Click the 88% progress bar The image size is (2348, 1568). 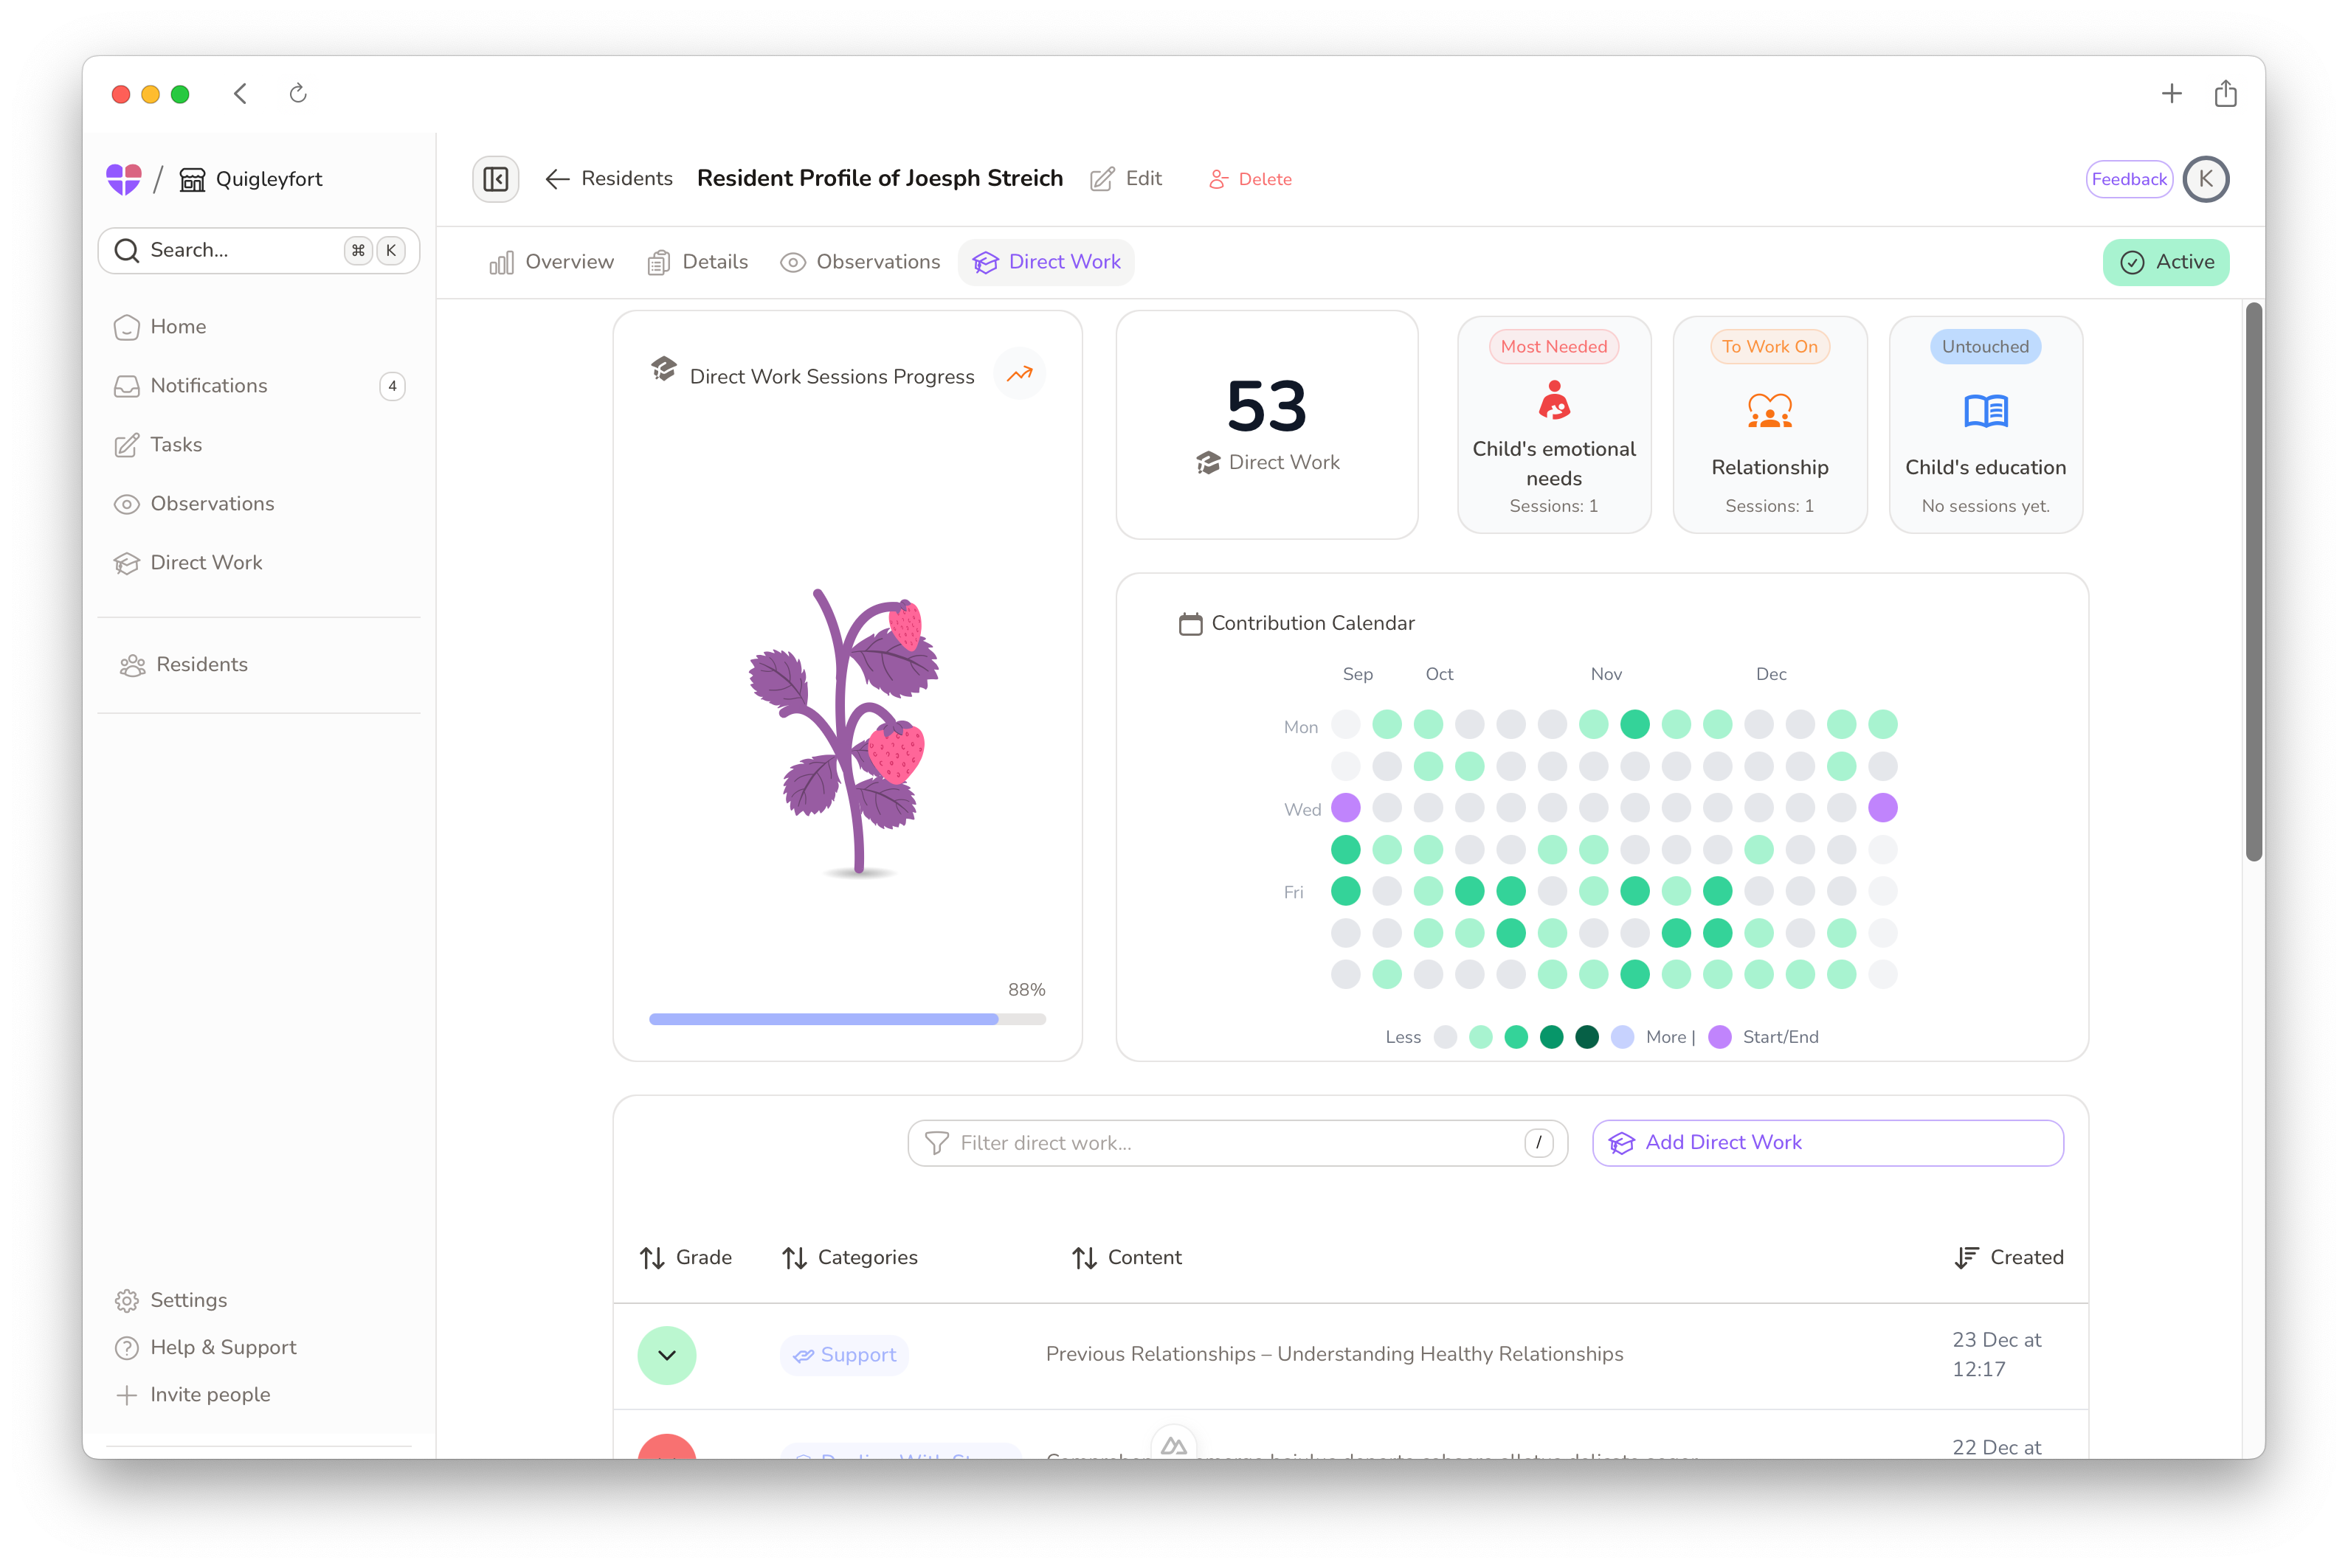(847, 1019)
